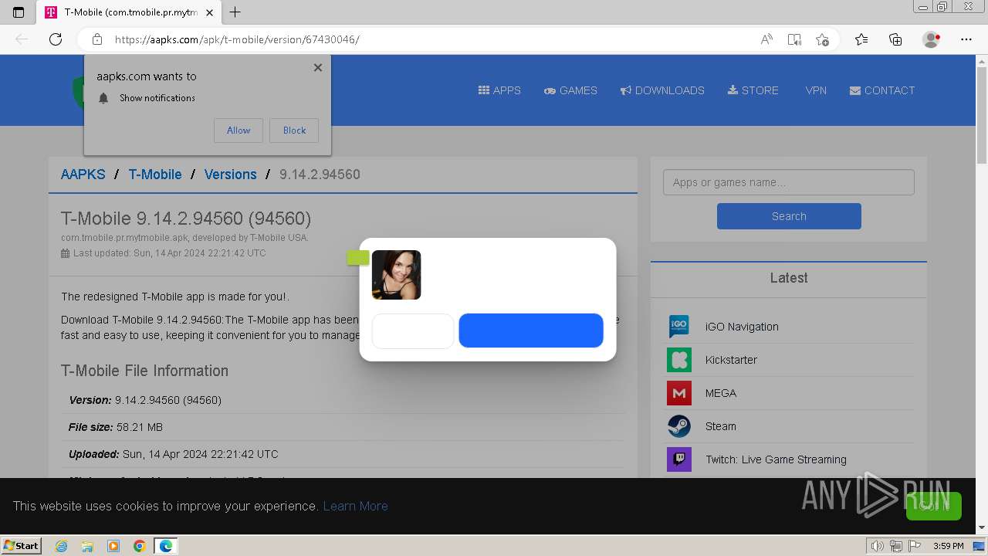Accept cookies with the green Got it button
Image resolution: width=988 pixels, height=556 pixels.
pyautogui.click(x=934, y=506)
